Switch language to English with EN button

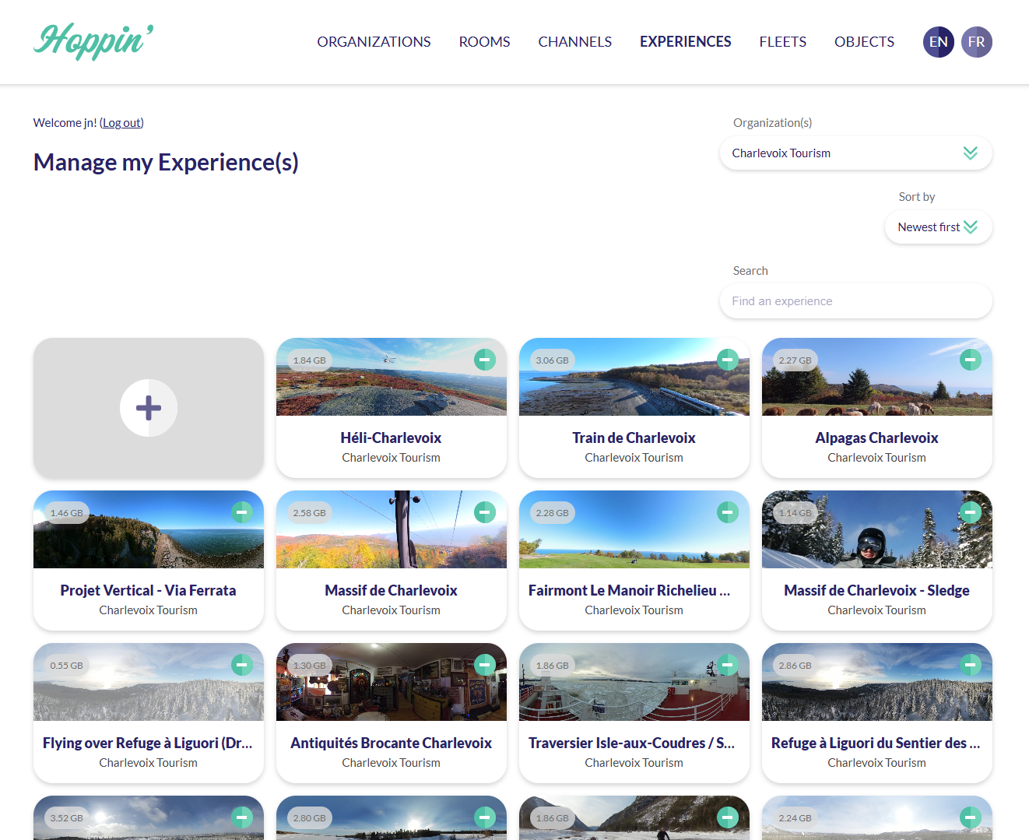click(939, 42)
